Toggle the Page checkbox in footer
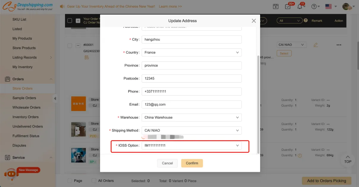 (70, 180)
